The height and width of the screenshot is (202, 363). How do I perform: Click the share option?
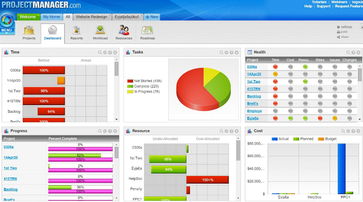click(x=343, y=37)
